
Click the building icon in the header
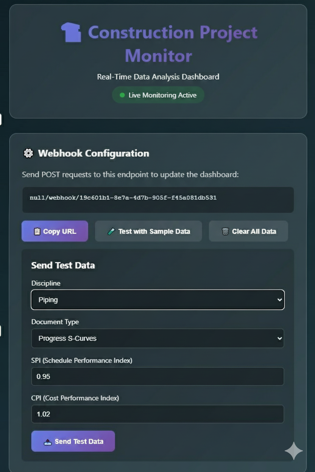point(71,33)
